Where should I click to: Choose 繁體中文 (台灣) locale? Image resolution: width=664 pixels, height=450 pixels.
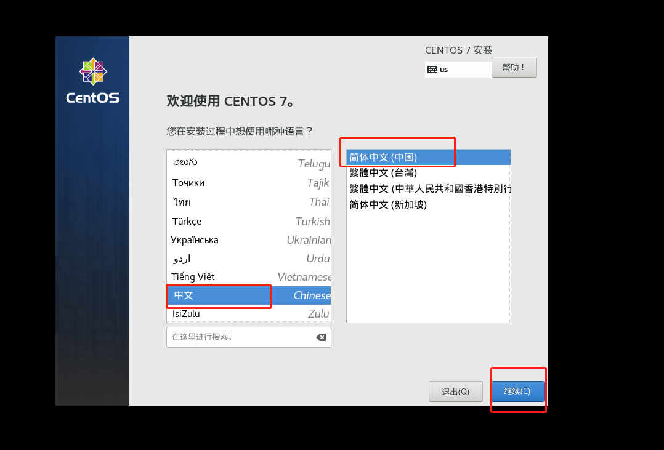429,173
